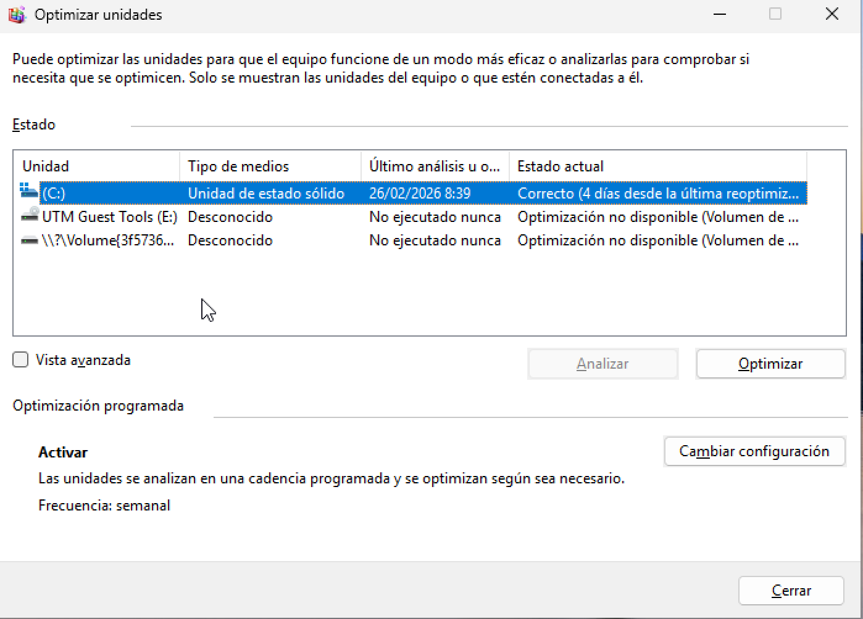Image resolution: width=863 pixels, height=619 pixels.
Task: Close the window with the X button
Action: [832, 15]
